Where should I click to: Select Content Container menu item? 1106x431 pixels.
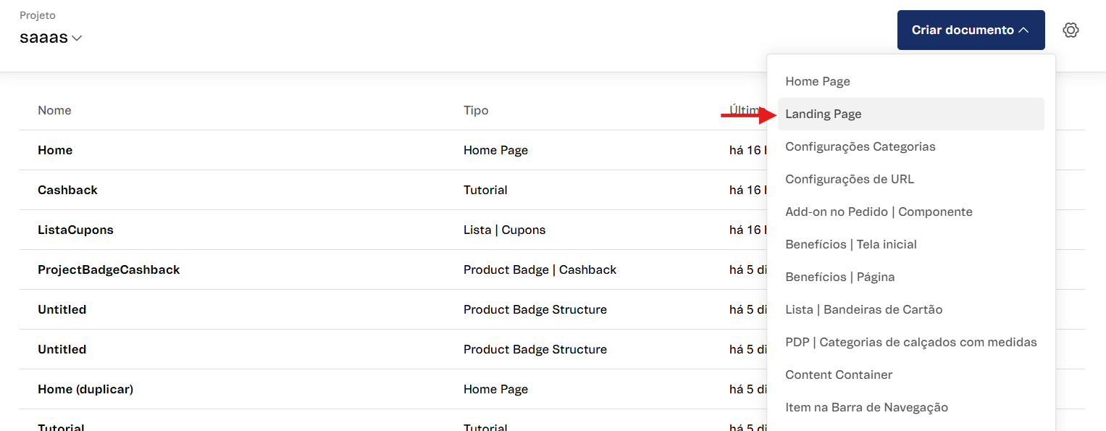tap(838, 374)
